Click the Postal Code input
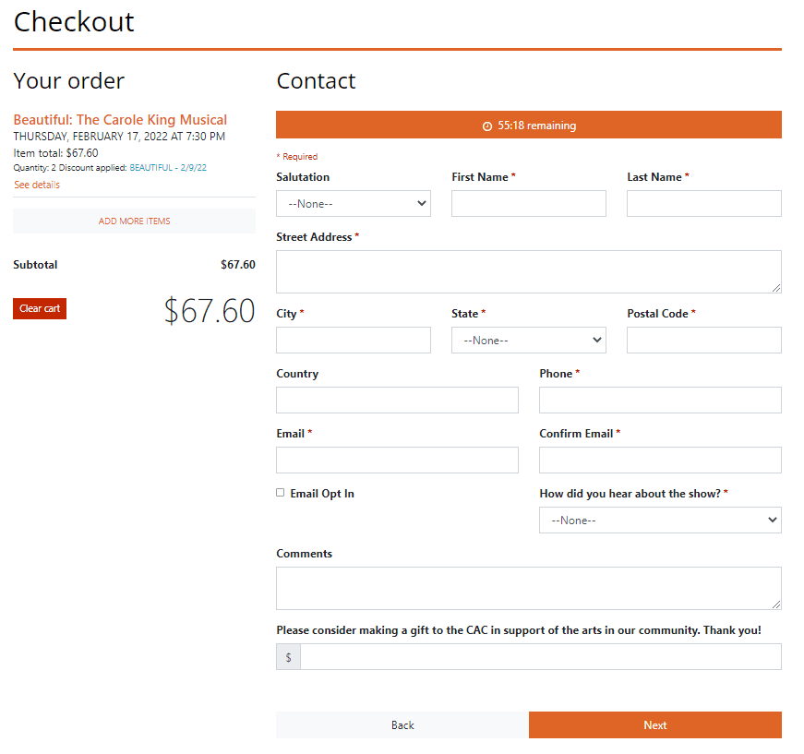The image size is (804, 754). (704, 341)
